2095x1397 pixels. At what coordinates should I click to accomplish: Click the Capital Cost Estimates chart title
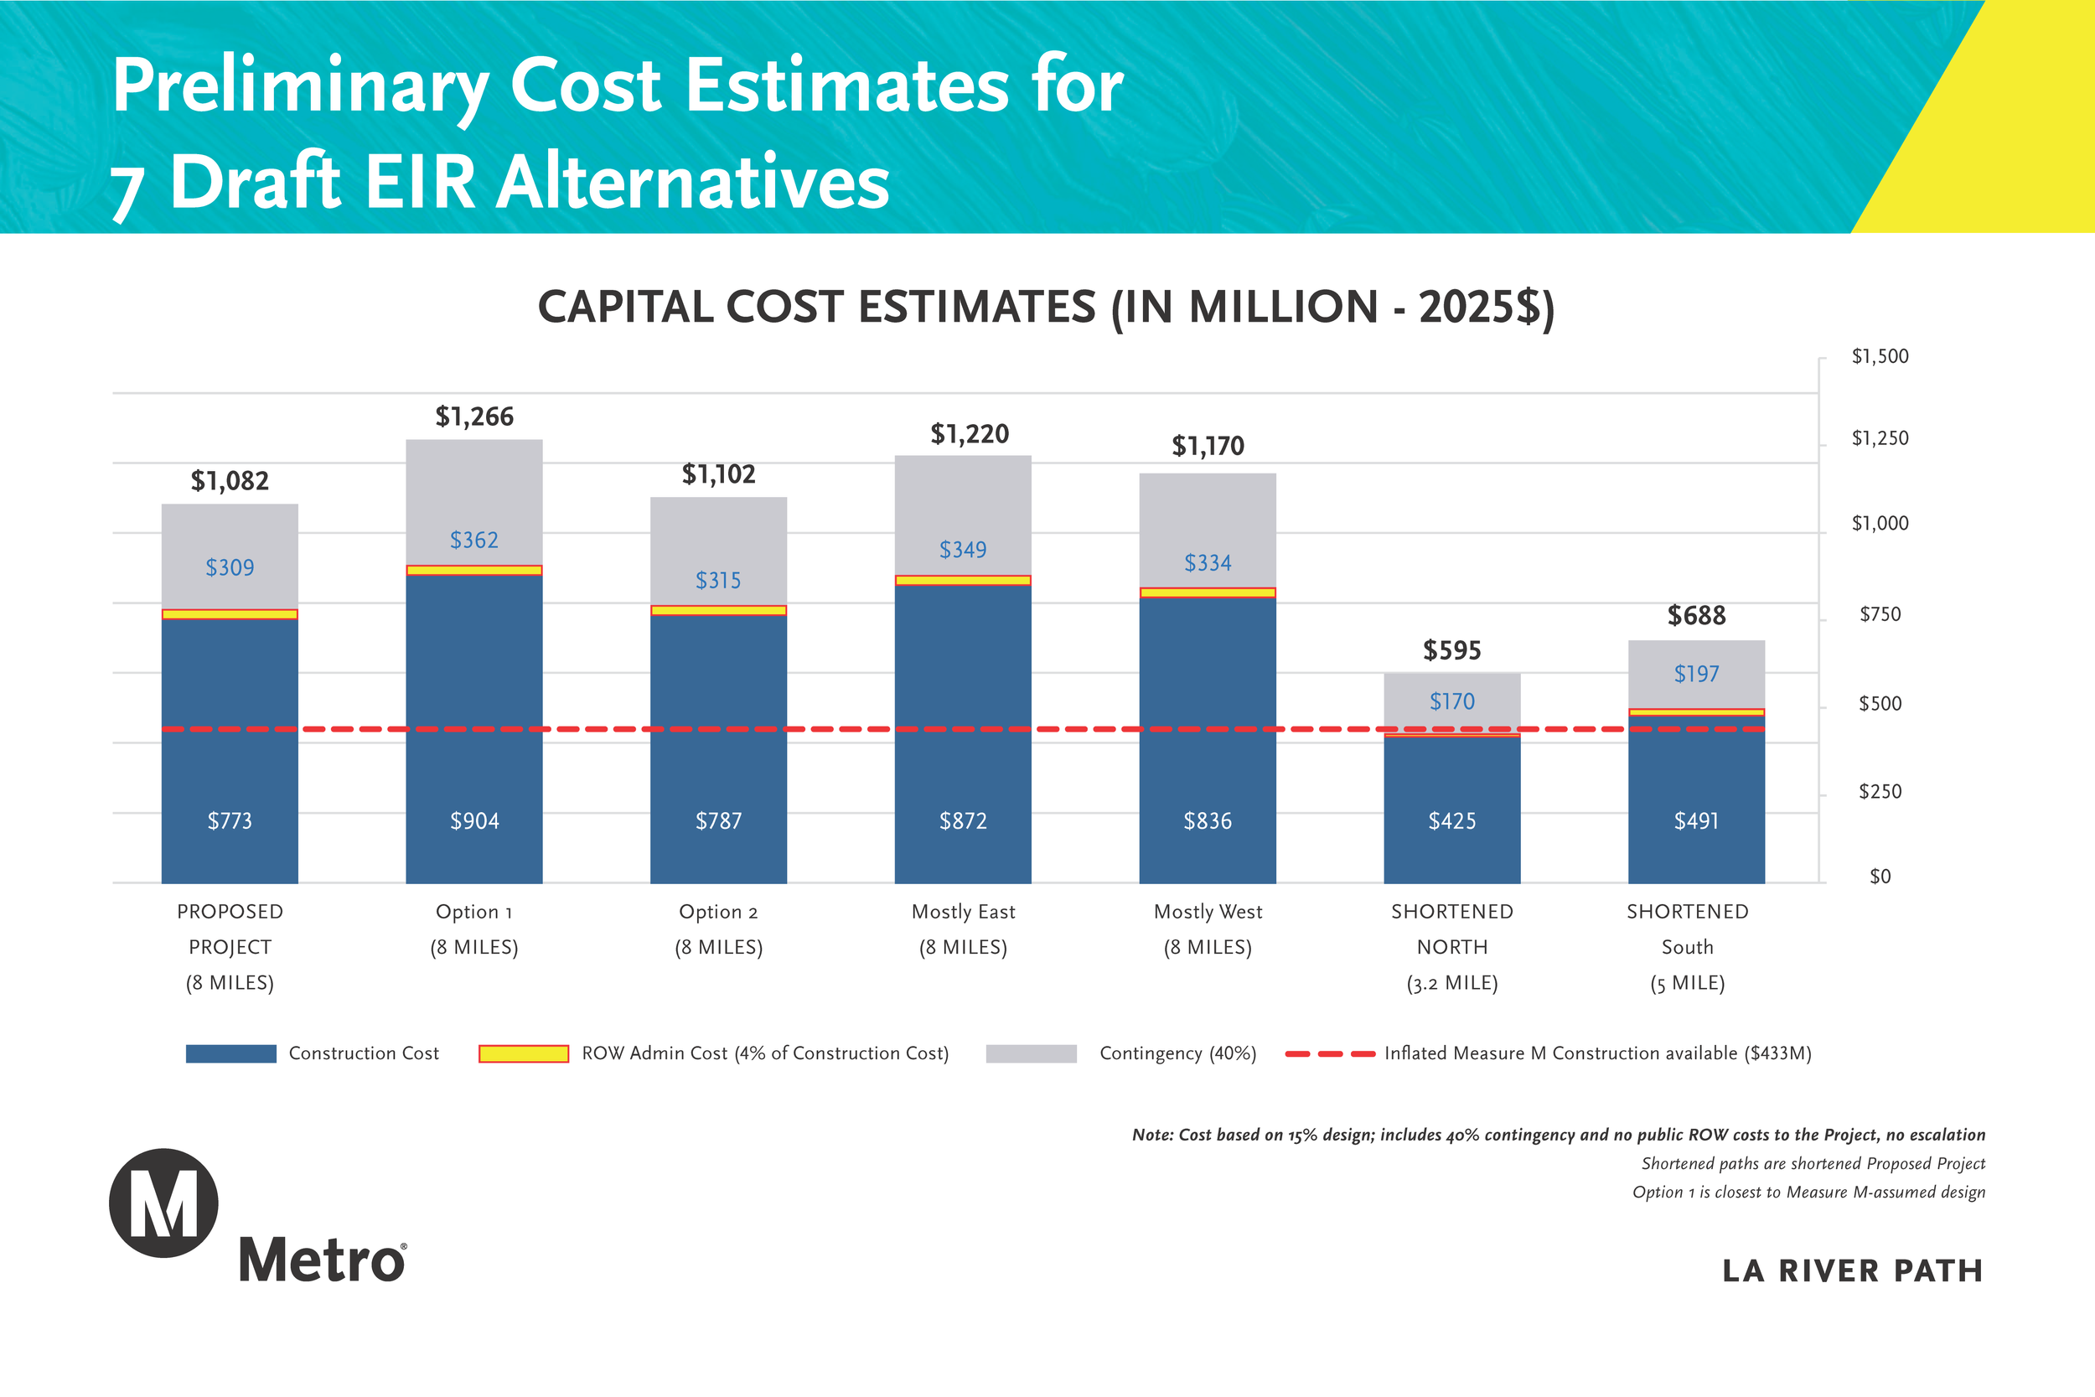[1047, 308]
